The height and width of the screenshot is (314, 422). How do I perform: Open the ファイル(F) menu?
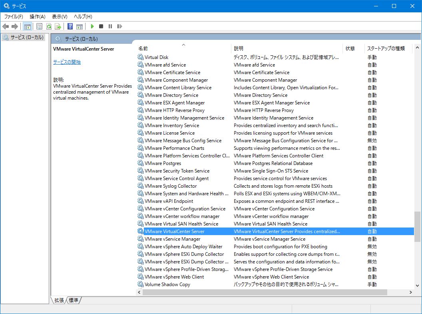14,17
